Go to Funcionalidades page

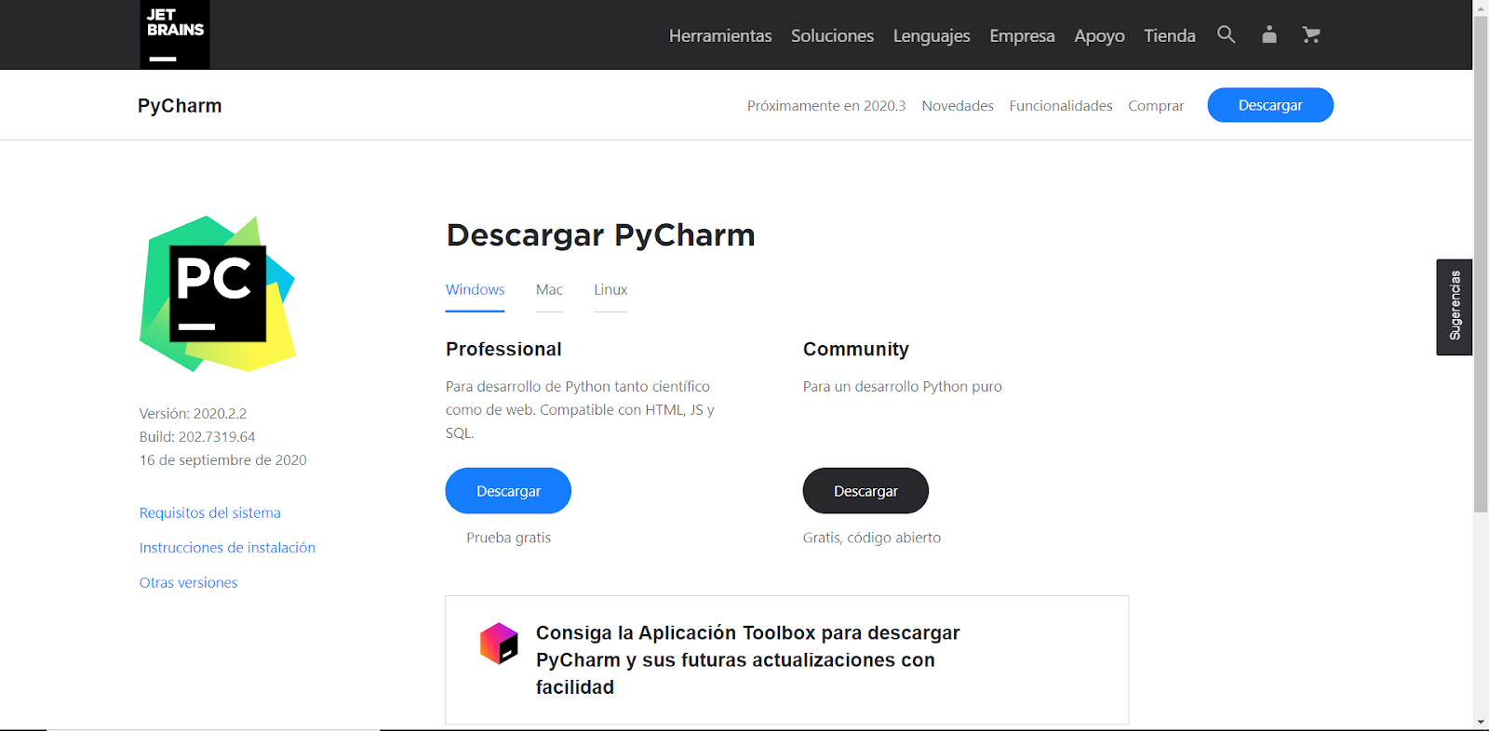pyautogui.click(x=1061, y=106)
